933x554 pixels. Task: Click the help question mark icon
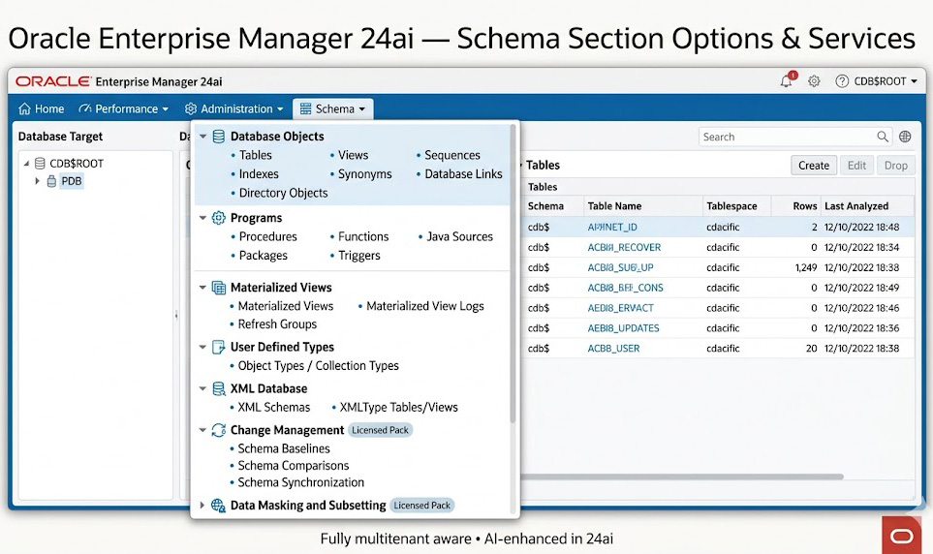(841, 81)
